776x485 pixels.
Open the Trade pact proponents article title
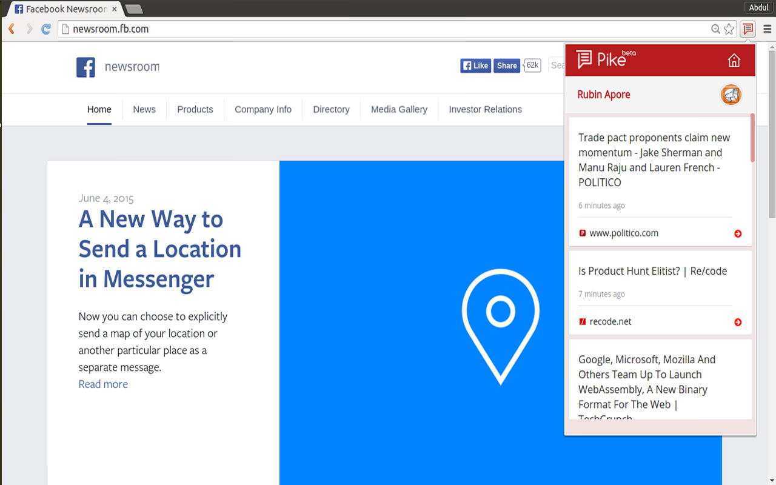click(x=654, y=160)
